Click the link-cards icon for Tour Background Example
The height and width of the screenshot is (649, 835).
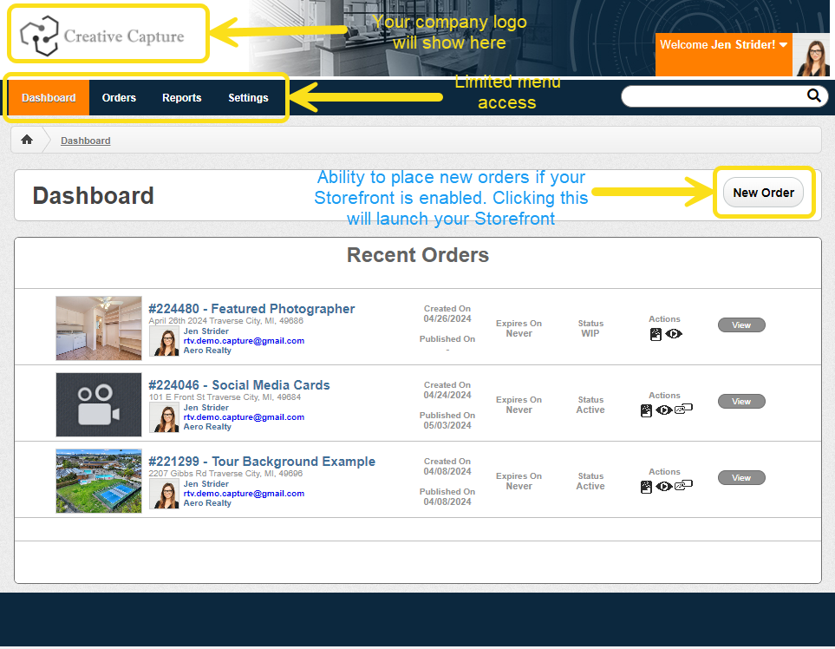click(x=684, y=485)
